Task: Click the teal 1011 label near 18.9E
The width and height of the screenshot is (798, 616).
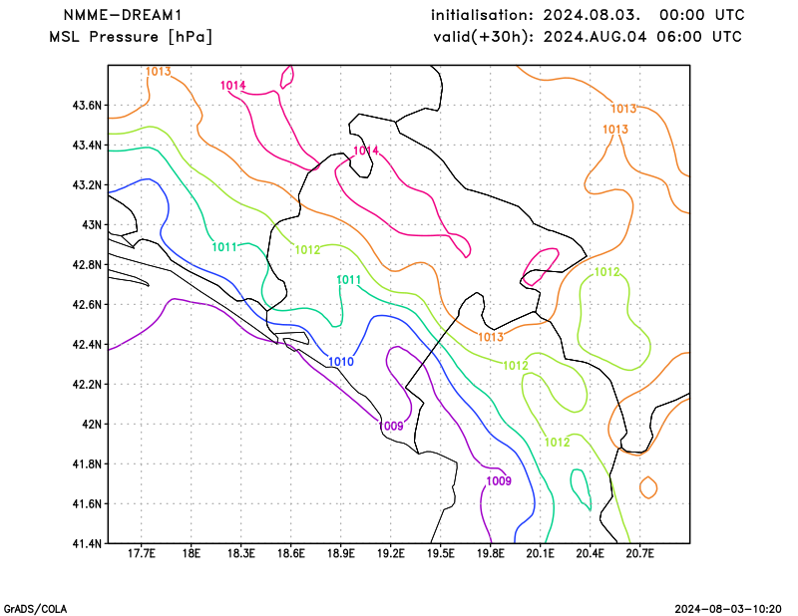Action: [348, 280]
